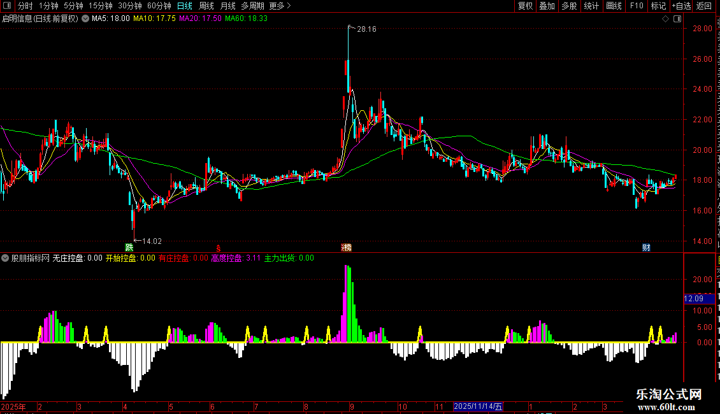This screenshot has width=720, height=414.
Task: Click the 复权 adjustment button
Action: point(525,6)
